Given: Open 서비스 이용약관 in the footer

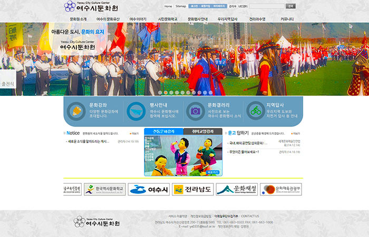Looking at the screenshot, I should [178, 216].
